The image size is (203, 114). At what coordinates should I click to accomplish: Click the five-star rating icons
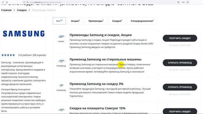point(8,55)
